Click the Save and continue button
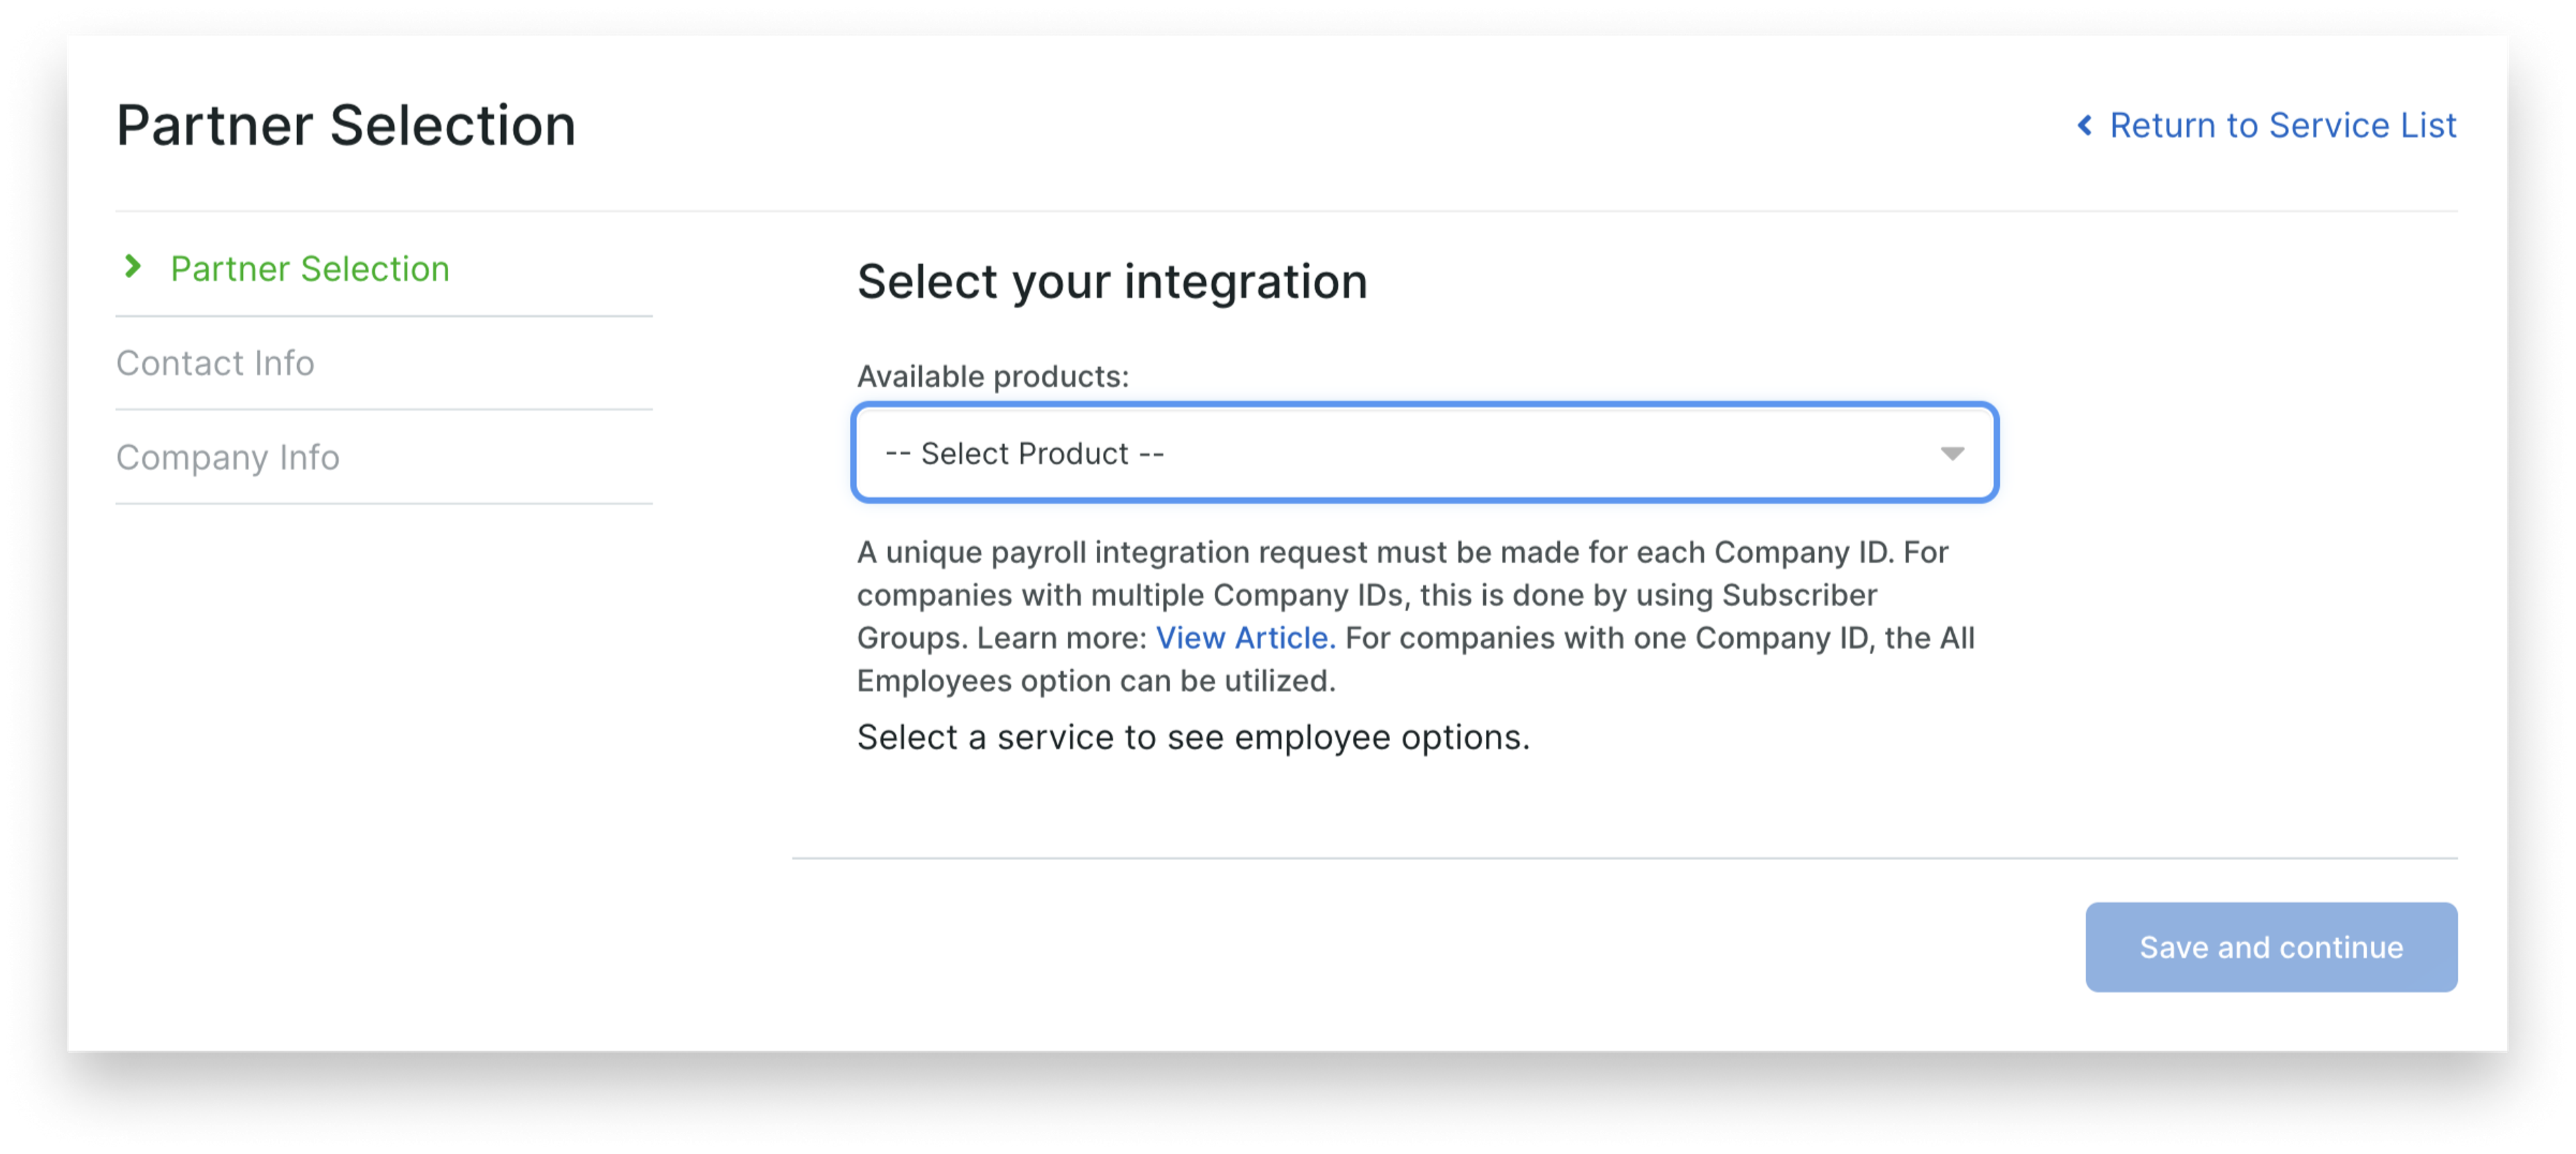Image resolution: width=2576 pixels, height=1154 pixels. click(x=2270, y=946)
